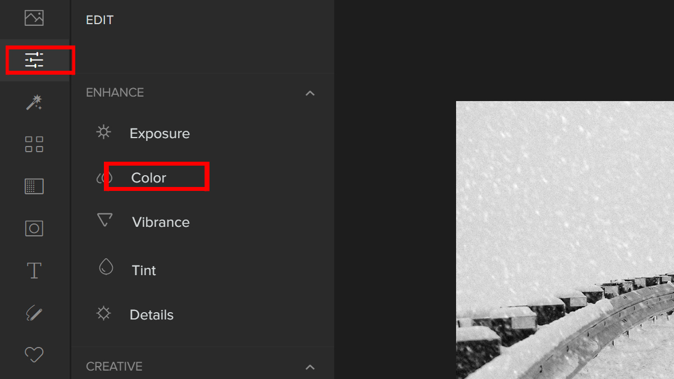Click the Exposure sun icon

tap(103, 132)
